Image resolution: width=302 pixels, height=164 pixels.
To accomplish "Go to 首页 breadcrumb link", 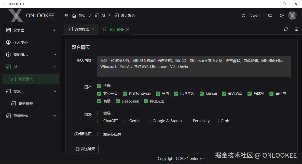I will (82, 16).
